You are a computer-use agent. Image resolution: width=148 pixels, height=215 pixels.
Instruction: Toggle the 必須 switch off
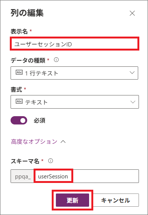pyautogui.click(x=19, y=120)
